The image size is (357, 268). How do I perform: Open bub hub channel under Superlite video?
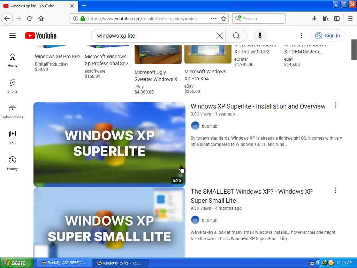[210, 126]
